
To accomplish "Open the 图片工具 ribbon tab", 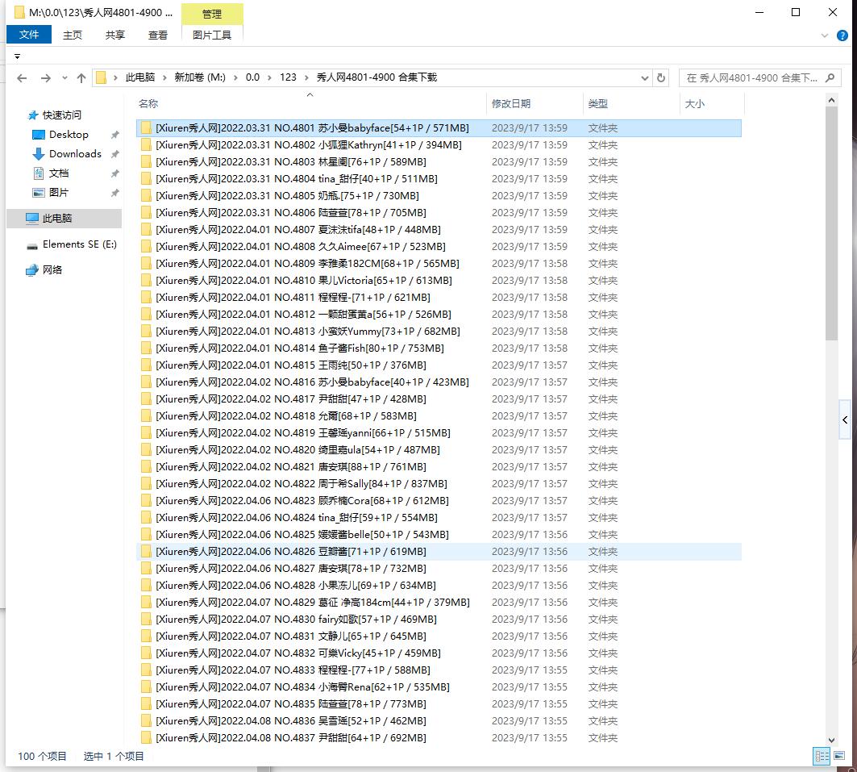I will point(212,35).
